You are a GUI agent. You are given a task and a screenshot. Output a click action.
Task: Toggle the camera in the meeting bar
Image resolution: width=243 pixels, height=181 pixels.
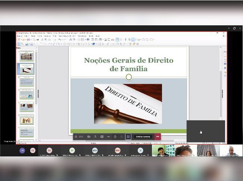click(x=89, y=137)
